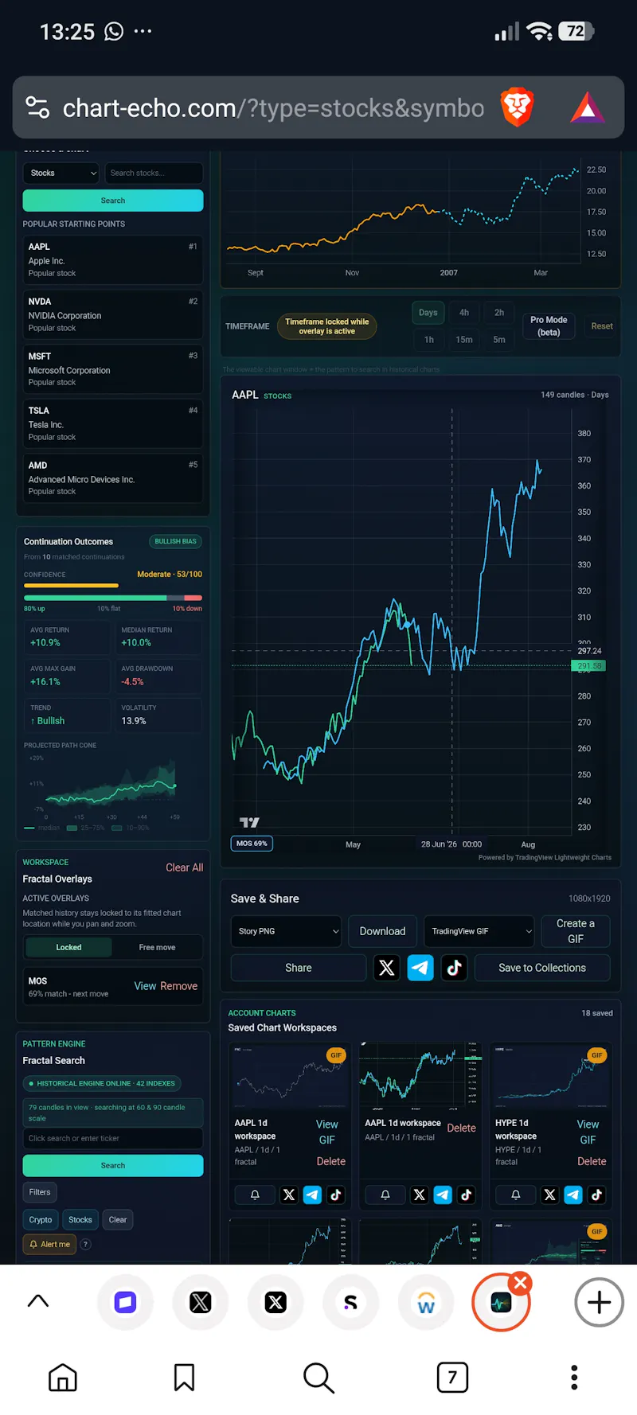Click Alert me button
The width and height of the screenshot is (637, 1415).
coord(49,1244)
